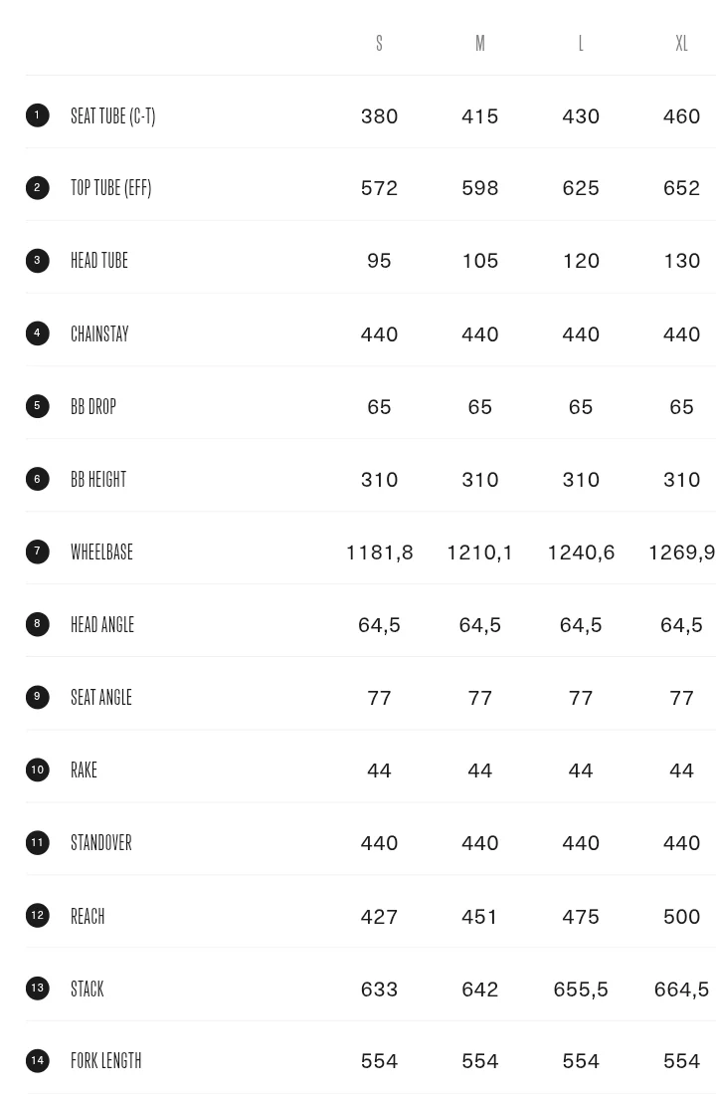Click the number 1 badge beside Seat Tube

point(37,115)
